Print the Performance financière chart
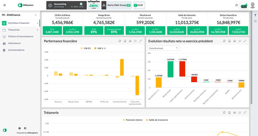This screenshot has height=136, width=258. [130, 41]
